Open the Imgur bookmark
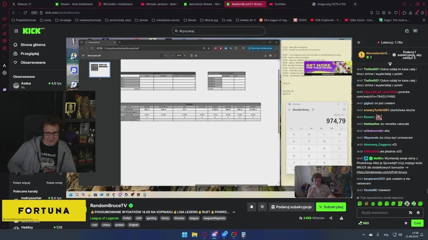The width and height of the screenshot is (428, 240). [x=394, y=20]
